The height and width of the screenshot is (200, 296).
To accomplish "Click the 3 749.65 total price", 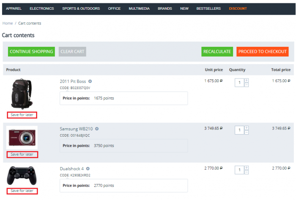I will tap(281, 128).
